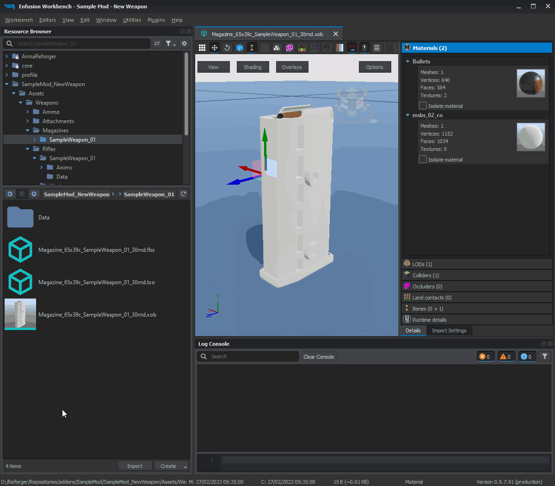Viewport: 555px width, 486px height.
Task: Enable Isolate material for Bullets
Action: point(423,106)
